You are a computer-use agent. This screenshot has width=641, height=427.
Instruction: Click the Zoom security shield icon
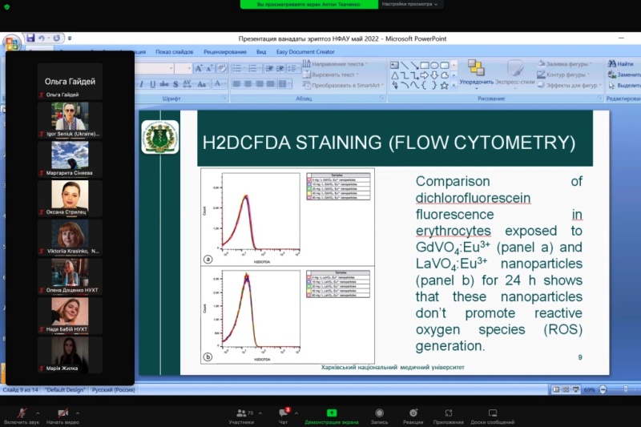pyautogui.click(x=7, y=6)
